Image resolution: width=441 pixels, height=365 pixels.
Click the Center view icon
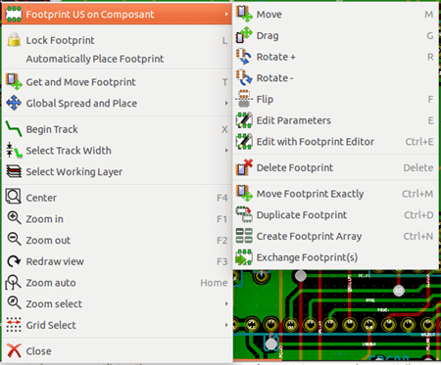coord(14,197)
